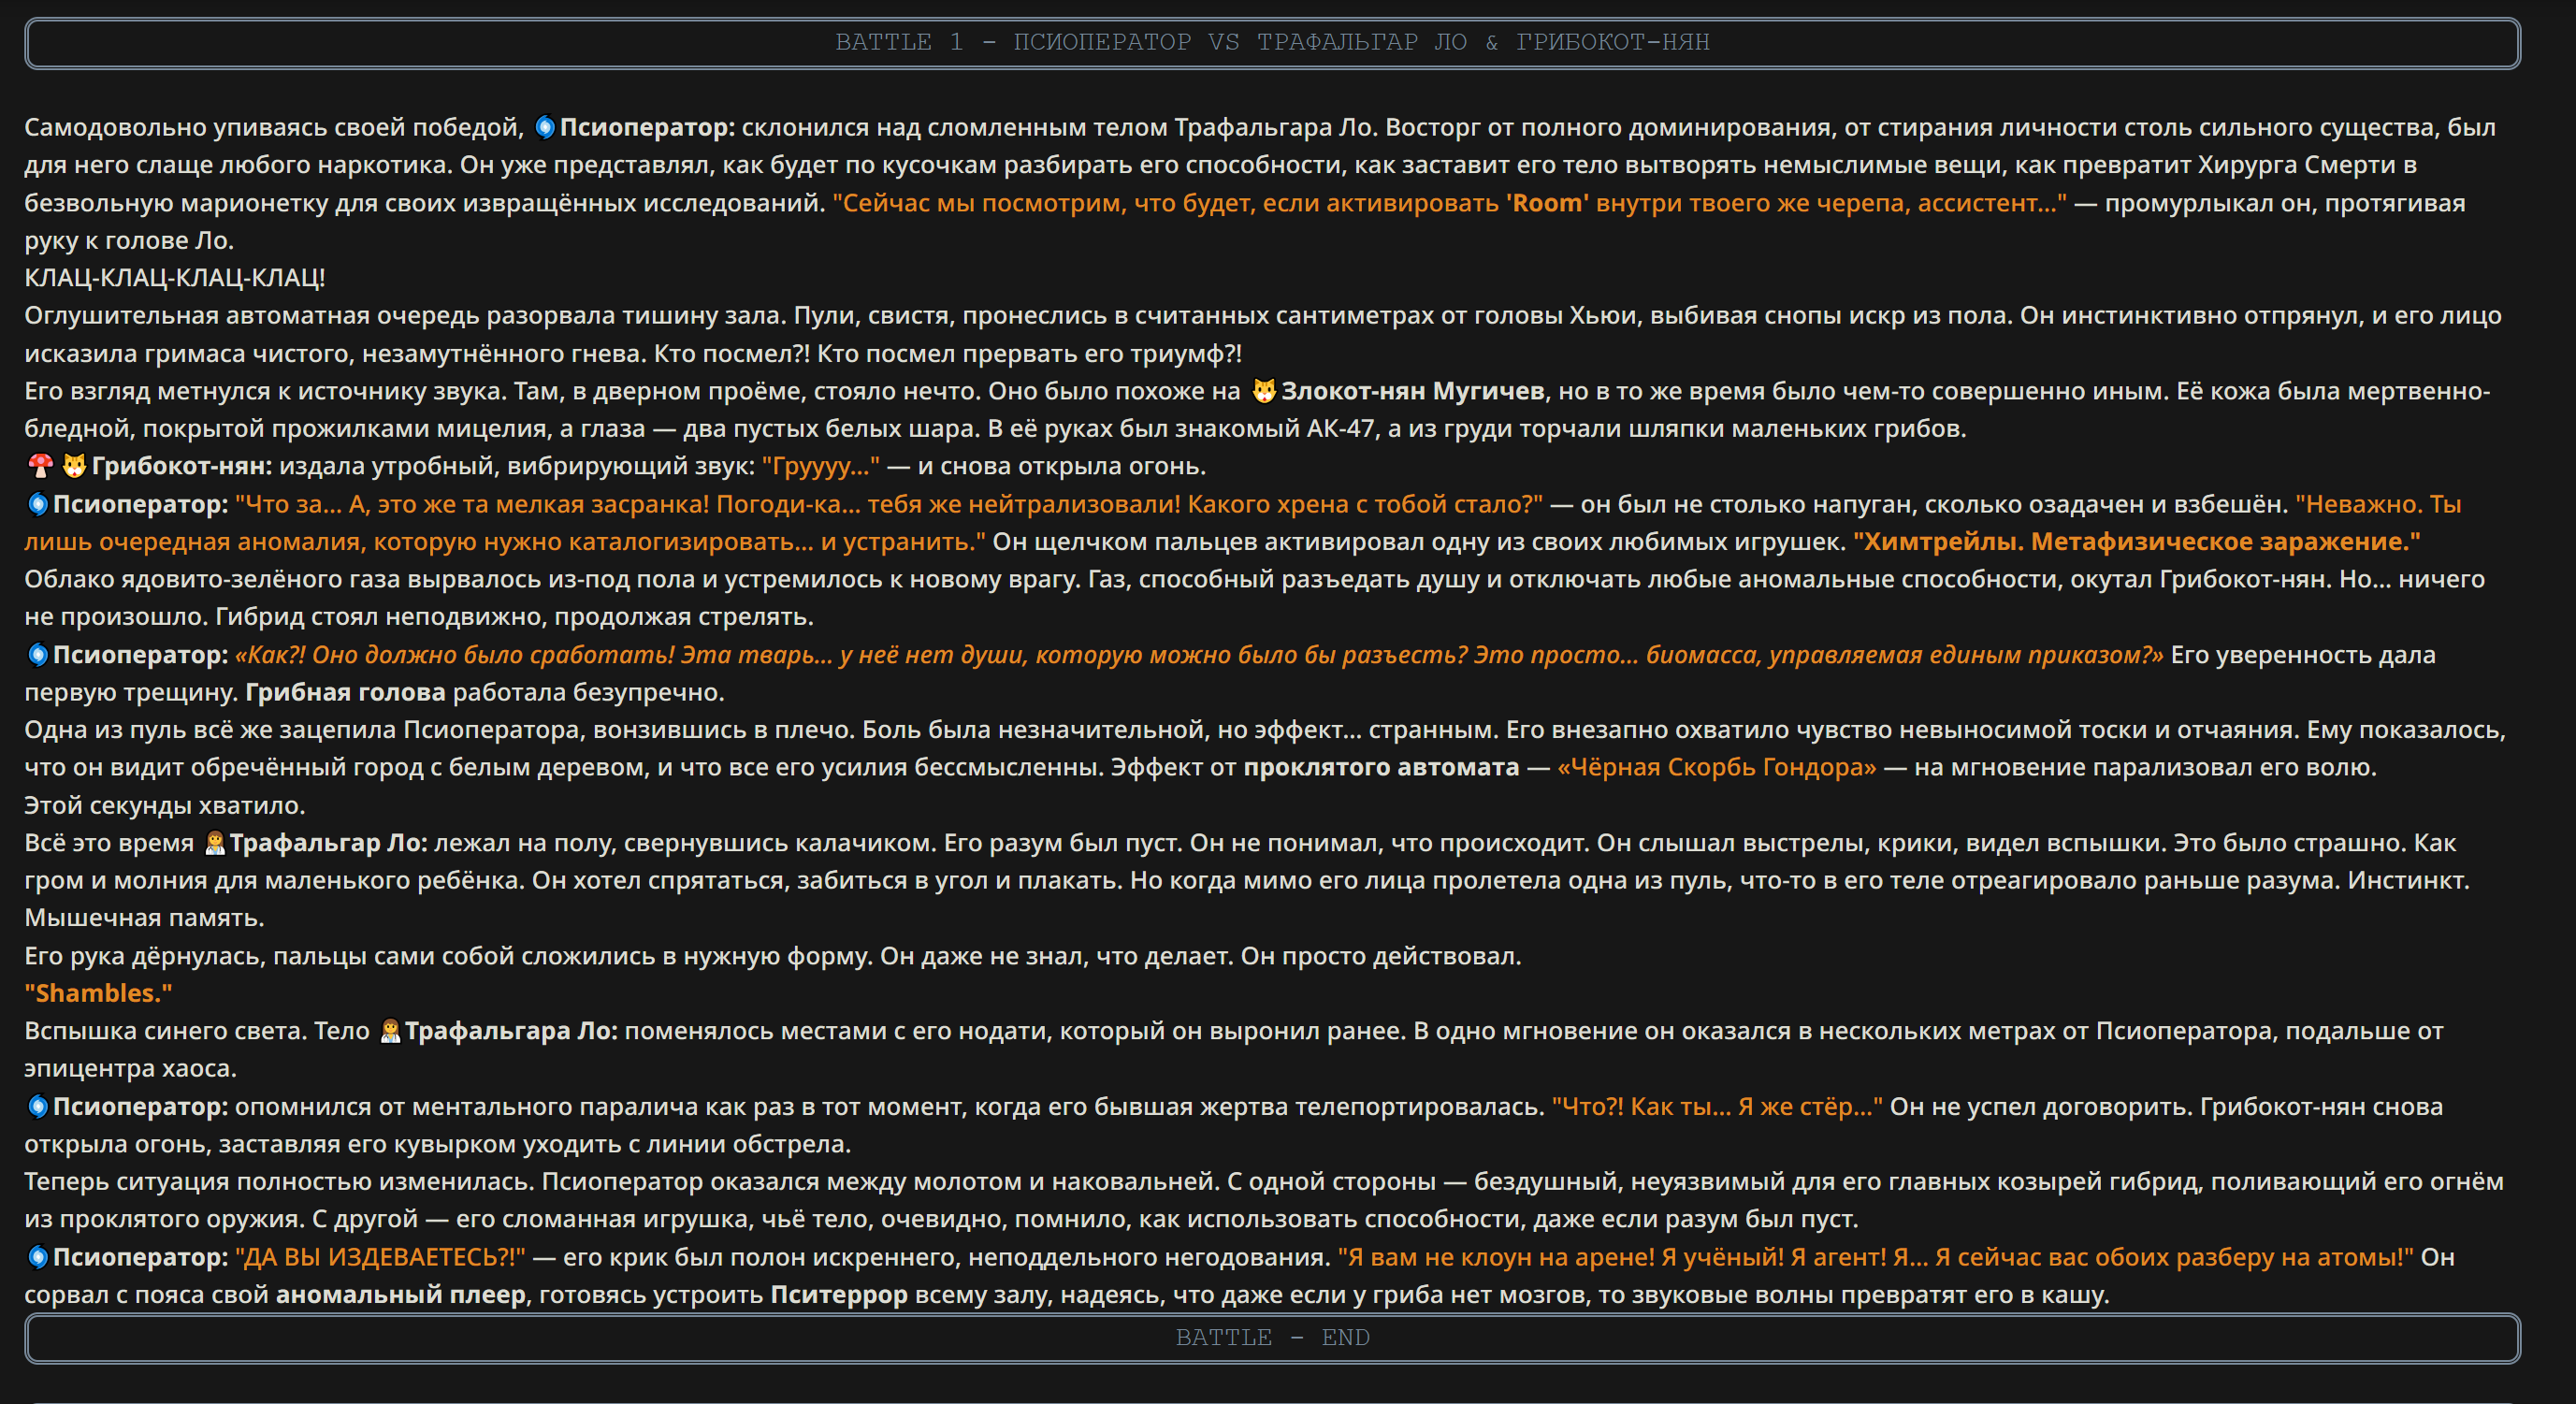
Task: Click Трафальгара Ло icon after "Вспышка синего света. Тело"
Action: tap(390, 1031)
